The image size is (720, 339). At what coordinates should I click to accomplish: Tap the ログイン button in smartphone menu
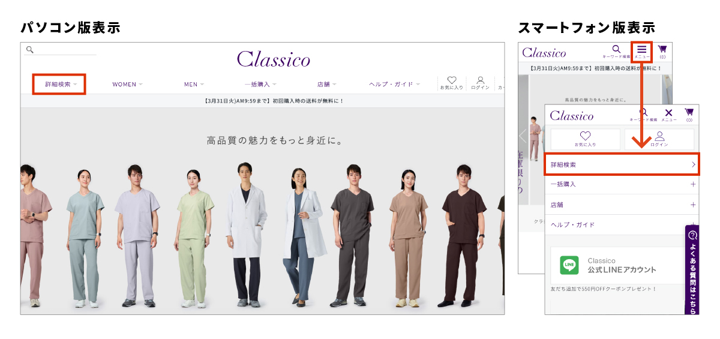(659, 139)
